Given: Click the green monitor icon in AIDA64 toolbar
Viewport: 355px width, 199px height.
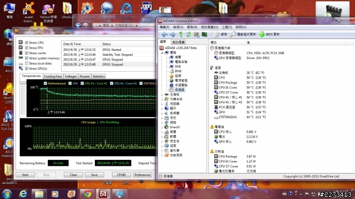Looking at the screenshot, I should point(205,34).
